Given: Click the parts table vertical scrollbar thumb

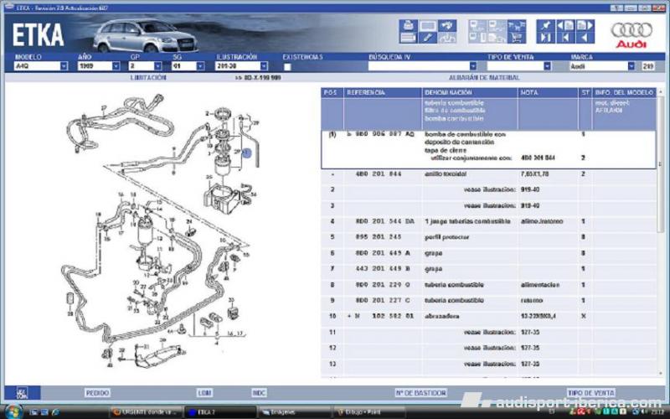Looking at the screenshot, I should click(x=661, y=164).
